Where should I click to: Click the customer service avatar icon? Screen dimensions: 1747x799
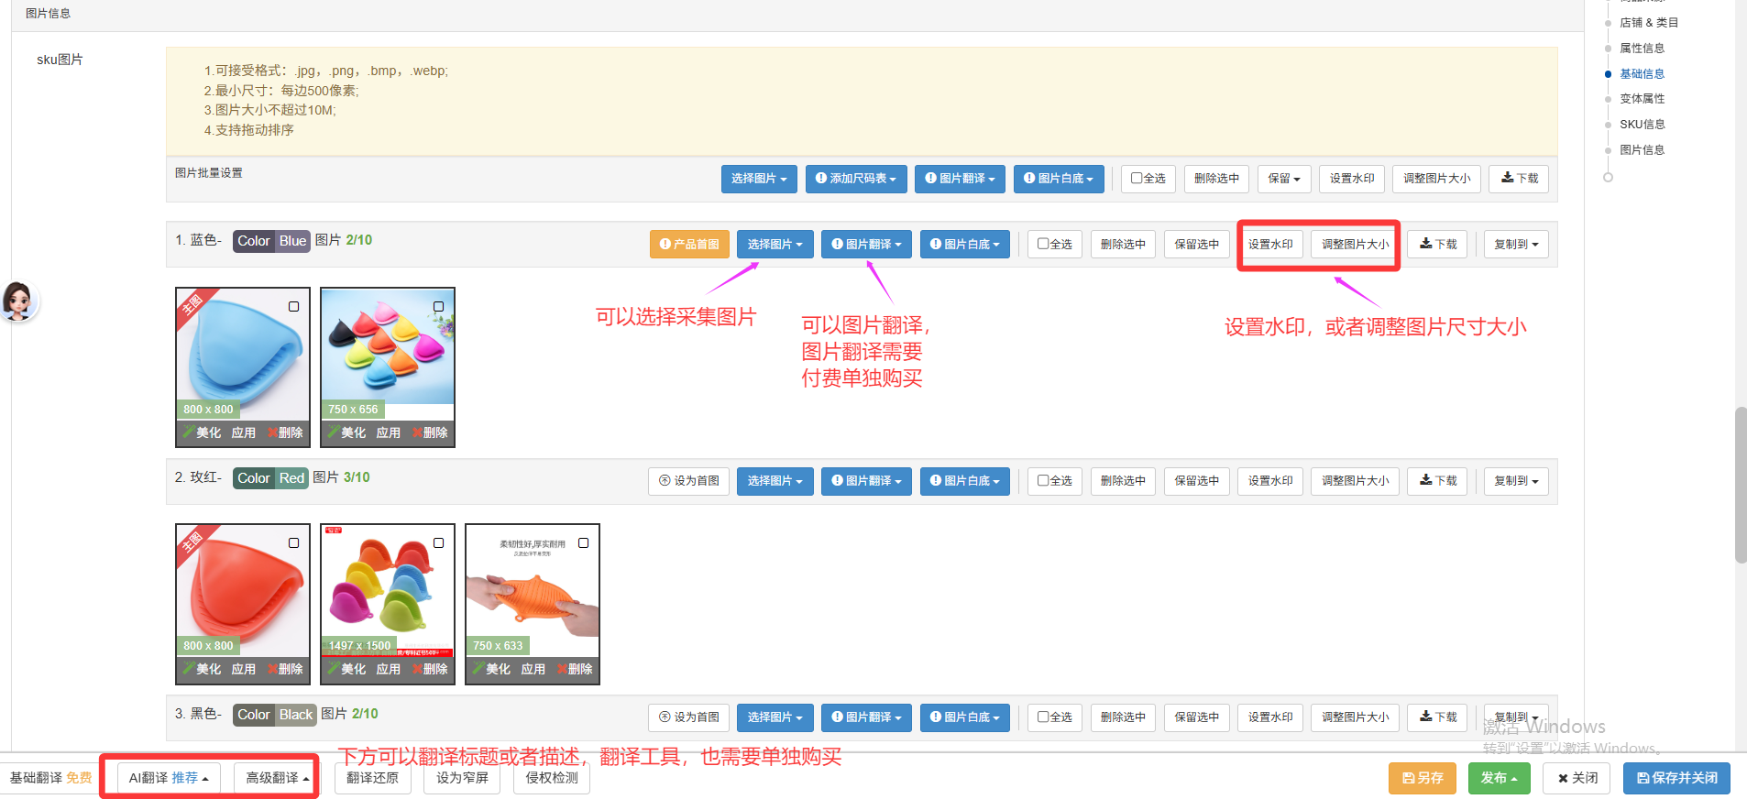18,301
